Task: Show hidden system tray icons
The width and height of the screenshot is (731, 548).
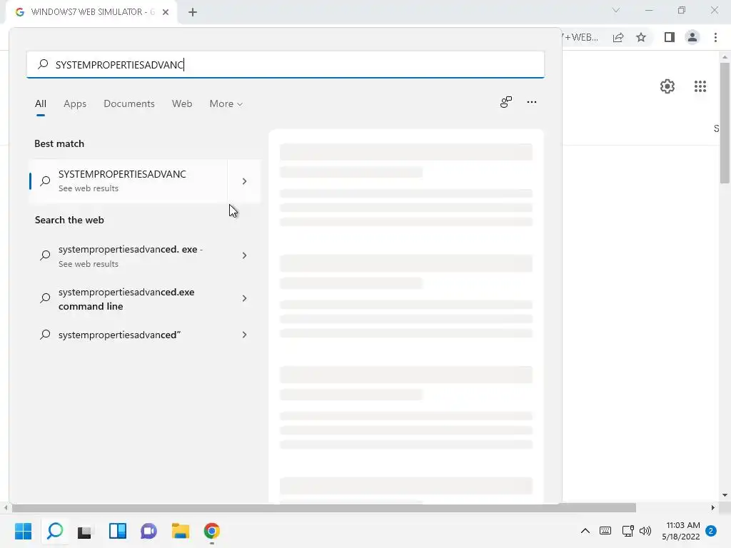Action: click(x=585, y=531)
